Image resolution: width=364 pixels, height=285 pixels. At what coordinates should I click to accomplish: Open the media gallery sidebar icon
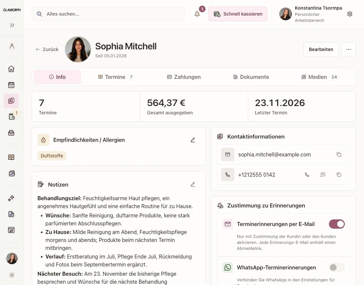pos(12,173)
